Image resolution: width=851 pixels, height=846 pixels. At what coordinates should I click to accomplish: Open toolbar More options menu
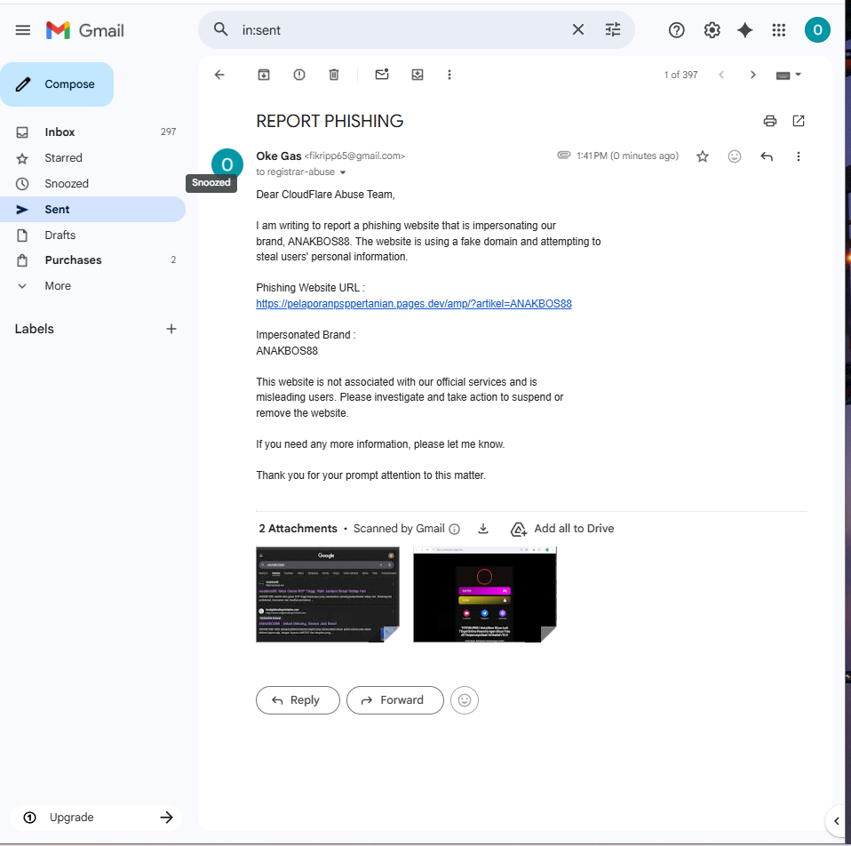point(449,75)
